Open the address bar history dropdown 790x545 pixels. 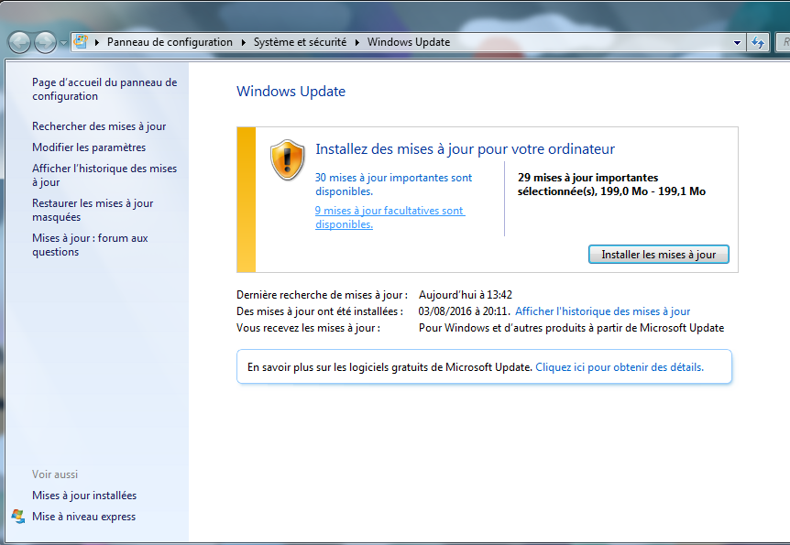coord(735,41)
